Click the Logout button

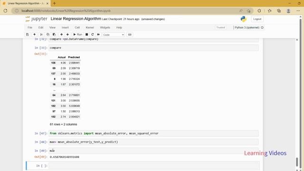coord(257,19)
